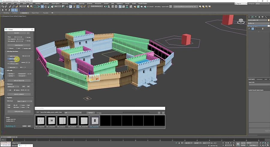
Task: Open the Select by Name list icon
Action: point(31,7)
